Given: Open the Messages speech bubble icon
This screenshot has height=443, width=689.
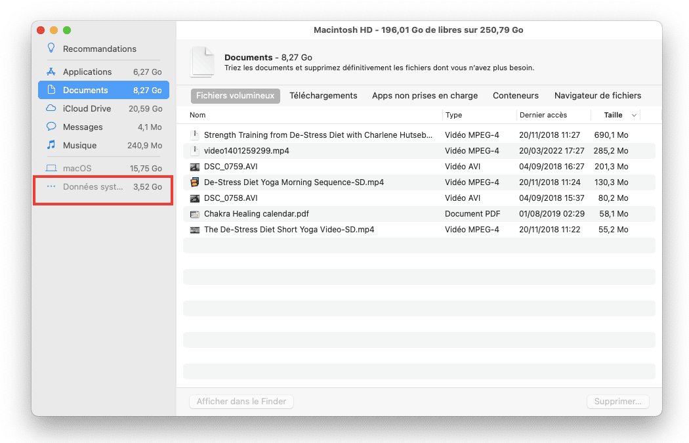Looking at the screenshot, I should [51, 127].
